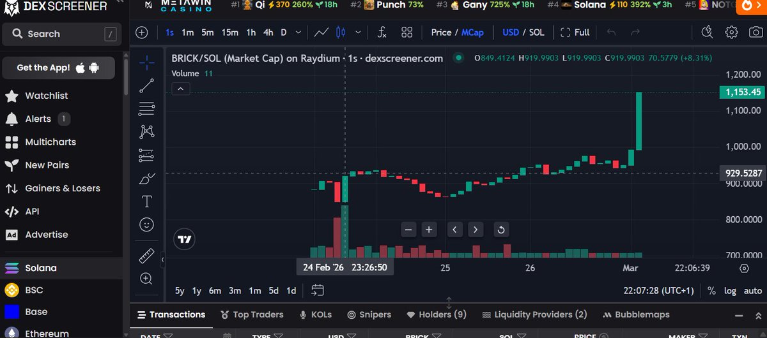Switch to line chart style
The image size is (767, 338).
click(x=322, y=32)
